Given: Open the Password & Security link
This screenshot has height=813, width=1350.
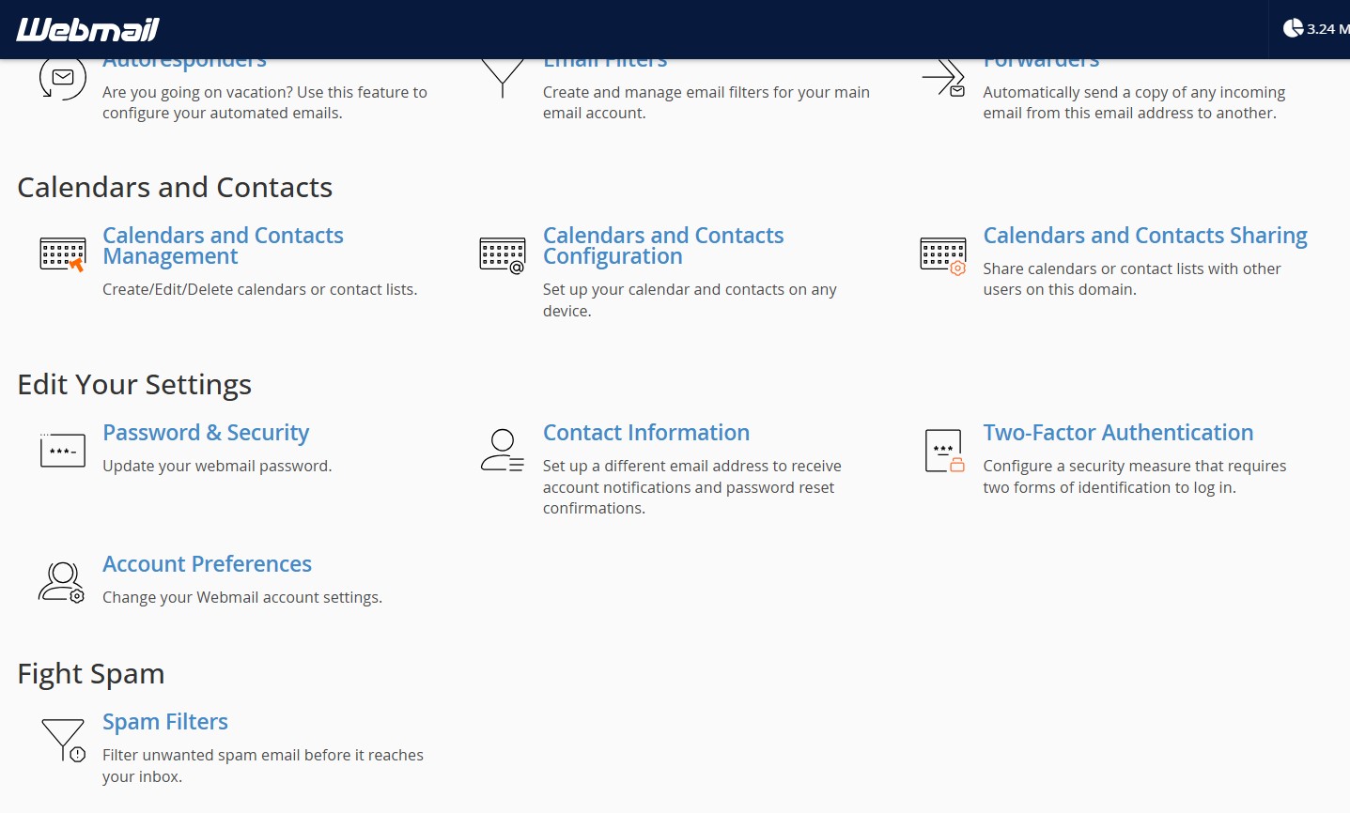Looking at the screenshot, I should [x=206, y=433].
